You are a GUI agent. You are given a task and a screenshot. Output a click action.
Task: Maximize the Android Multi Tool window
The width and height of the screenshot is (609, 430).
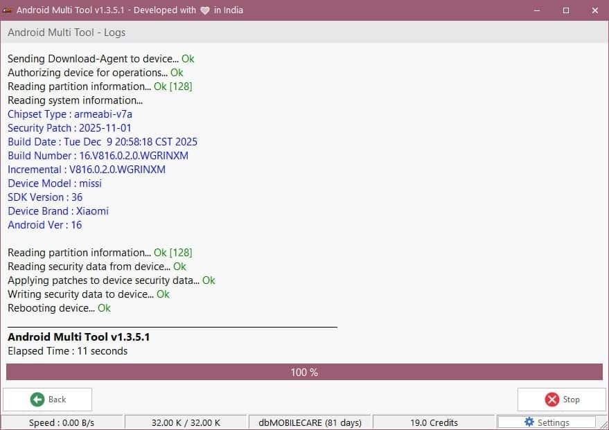tap(566, 10)
